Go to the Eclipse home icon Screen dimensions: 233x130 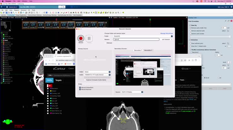pos(7,7)
